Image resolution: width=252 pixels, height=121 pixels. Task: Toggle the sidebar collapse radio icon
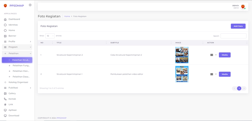tap(30, 5)
